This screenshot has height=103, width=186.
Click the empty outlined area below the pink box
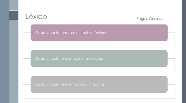[x=99, y=44]
